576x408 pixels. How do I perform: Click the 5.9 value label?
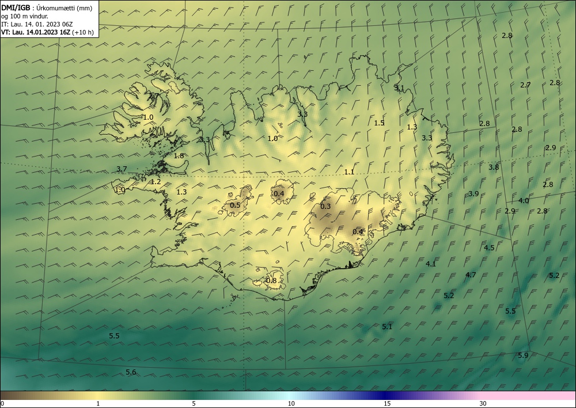tap(523, 355)
